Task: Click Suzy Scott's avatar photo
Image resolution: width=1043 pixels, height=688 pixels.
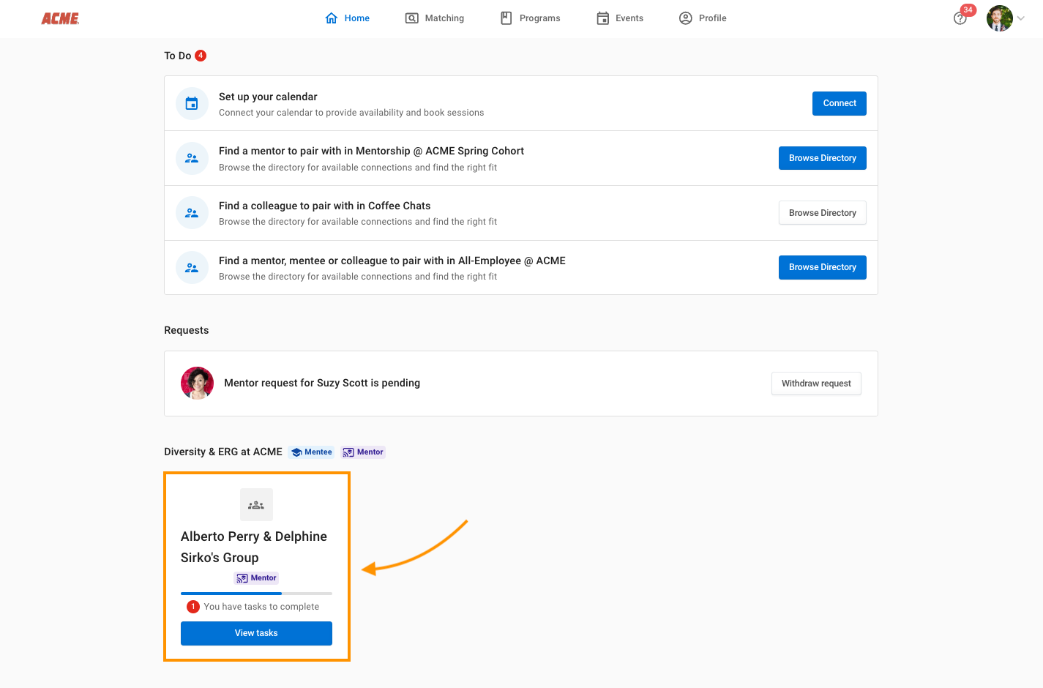Action: (197, 384)
